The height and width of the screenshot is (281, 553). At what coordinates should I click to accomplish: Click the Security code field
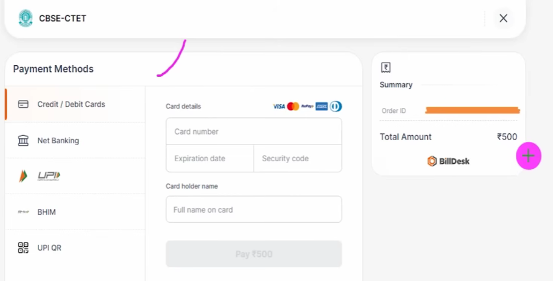point(298,158)
